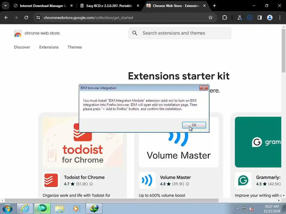Open a new tab with plus button
Viewport: 286px width, 214px height.
214,6
